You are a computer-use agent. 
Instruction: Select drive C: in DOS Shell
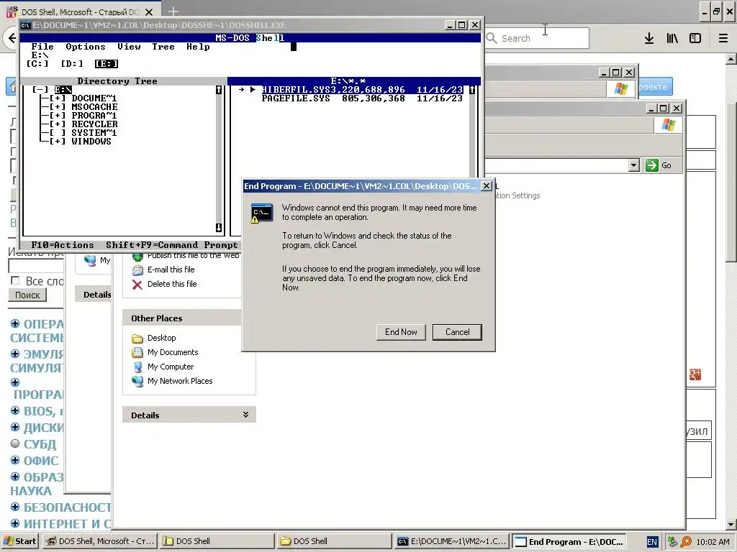[37, 64]
